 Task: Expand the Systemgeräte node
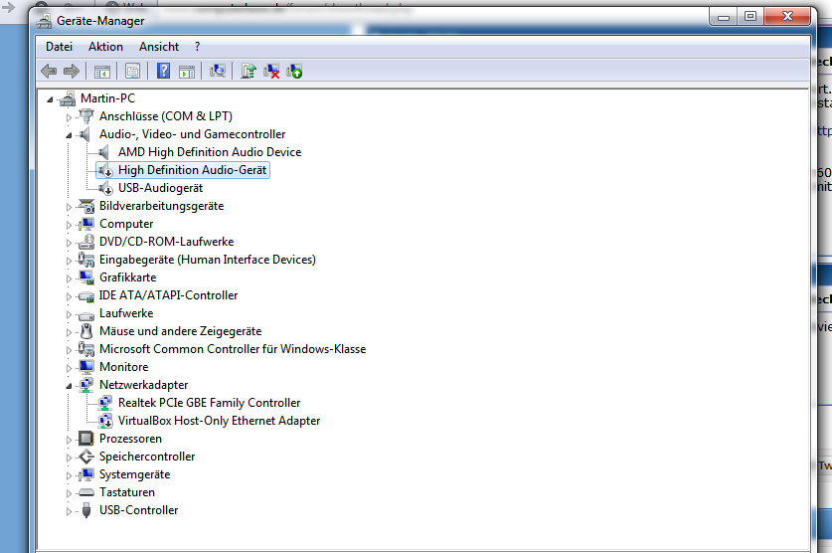point(69,475)
